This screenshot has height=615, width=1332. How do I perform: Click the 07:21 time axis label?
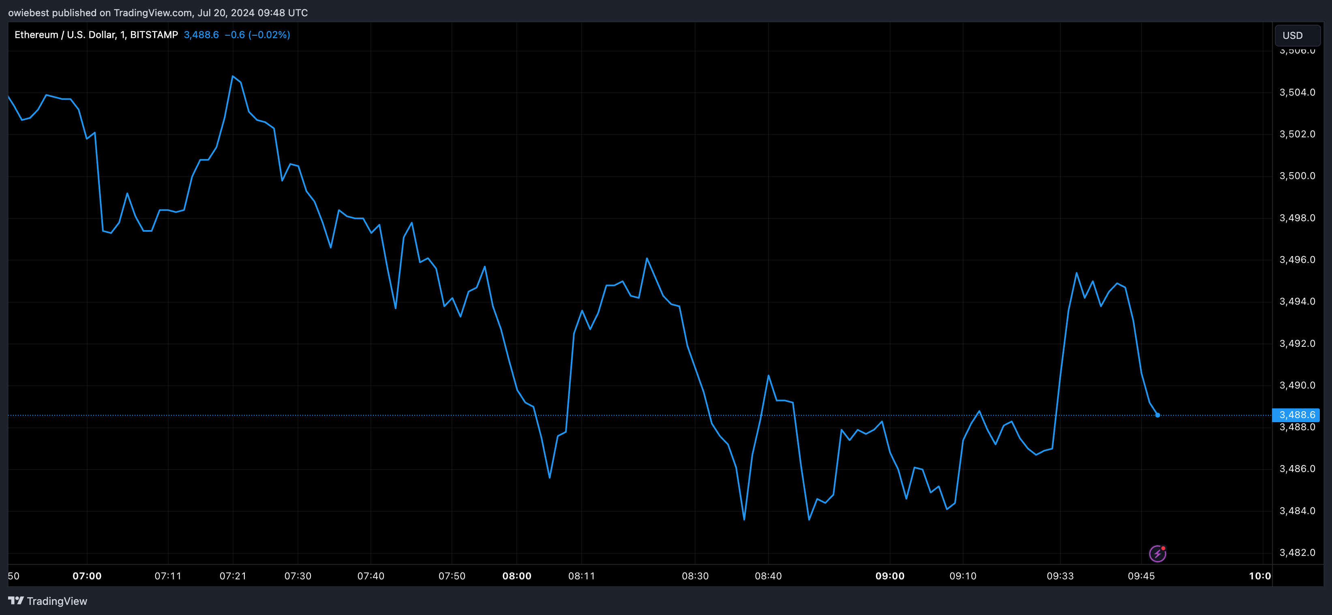click(233, 576)
